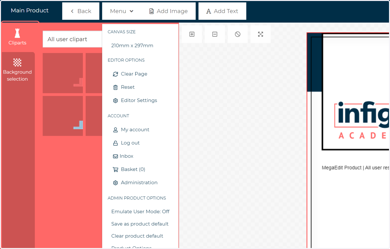Click the reset zoom circle-slash icon
Screen dimensions: 390x249
pyautogui.click(x=238, y=34)
